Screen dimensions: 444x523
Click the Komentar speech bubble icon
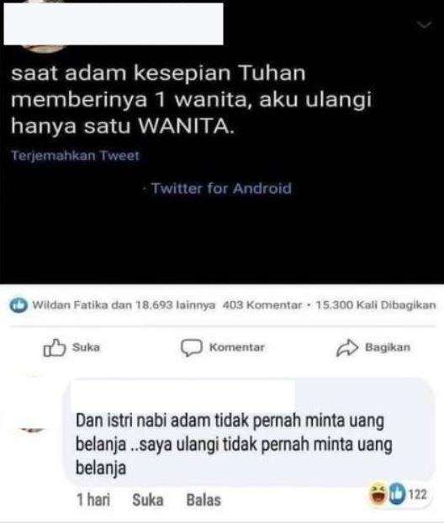click(x=192, y=348)
